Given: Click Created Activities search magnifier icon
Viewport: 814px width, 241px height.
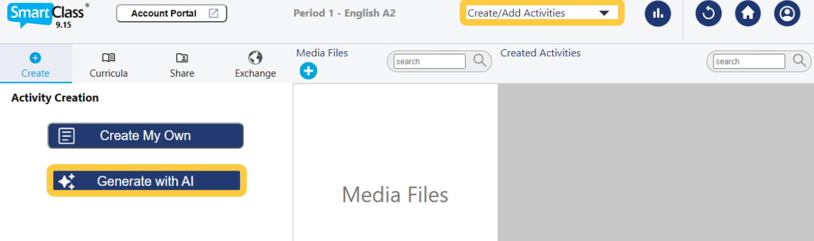Looking at the screenshot, I should pyautogui.click(x=799, y=61).
